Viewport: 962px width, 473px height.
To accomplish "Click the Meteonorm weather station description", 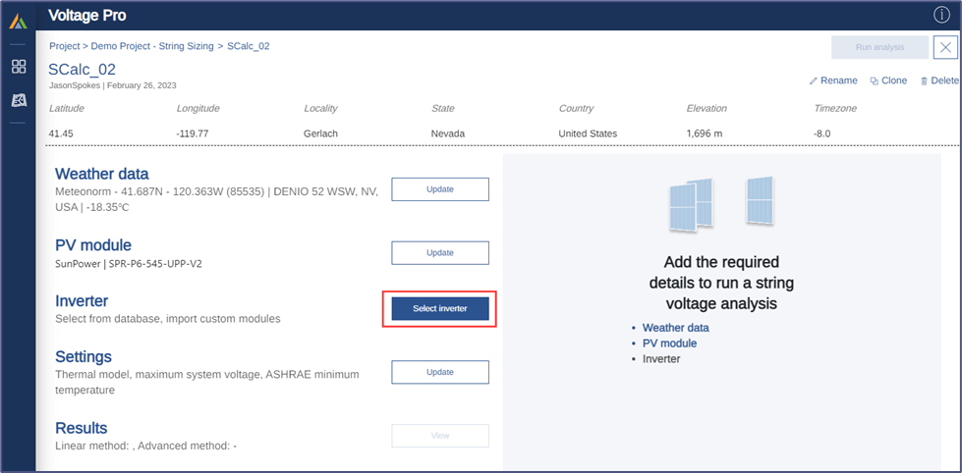I will (x=216, y=200).
